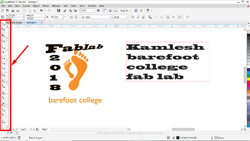This screenshot has height=141, width=250.
Task: Select the Freehand drawing tool
Action: (3, 47)
